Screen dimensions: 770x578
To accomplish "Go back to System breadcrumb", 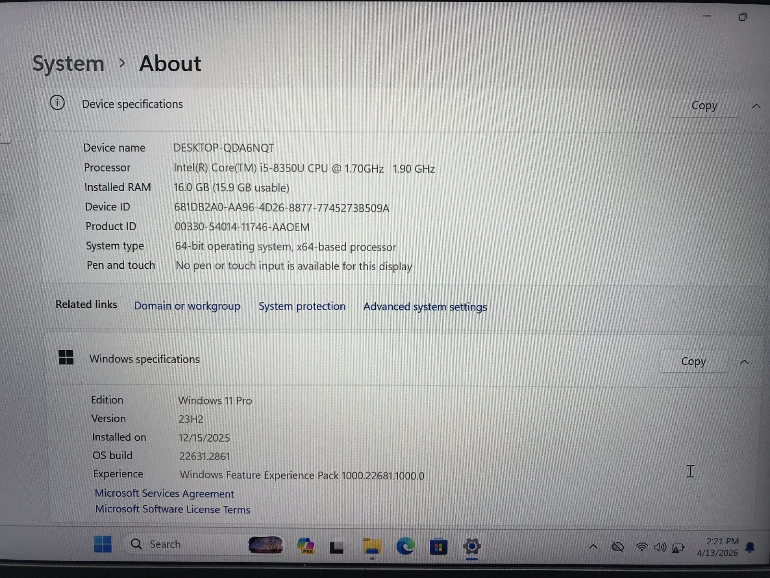I will point(68,64).
